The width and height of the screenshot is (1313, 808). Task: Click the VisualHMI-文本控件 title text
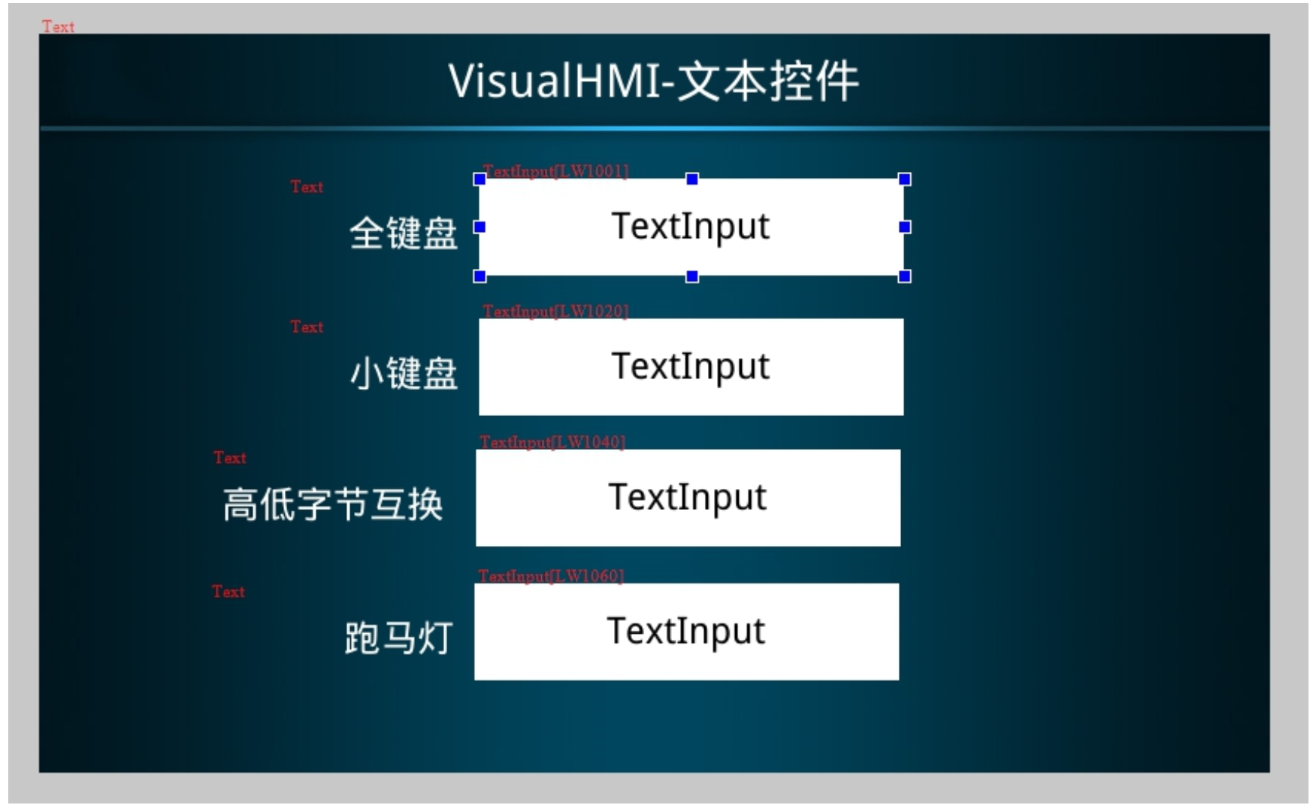(x=653, y=81)
